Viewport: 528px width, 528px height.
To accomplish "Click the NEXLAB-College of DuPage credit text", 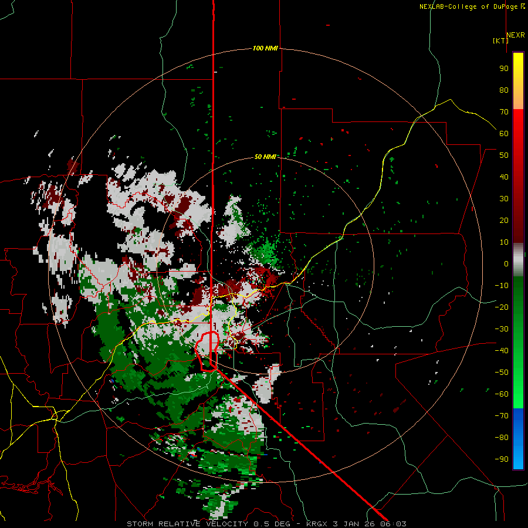I will pos(472,6).
